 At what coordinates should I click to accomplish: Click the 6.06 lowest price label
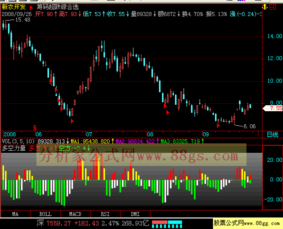[249, 126]
